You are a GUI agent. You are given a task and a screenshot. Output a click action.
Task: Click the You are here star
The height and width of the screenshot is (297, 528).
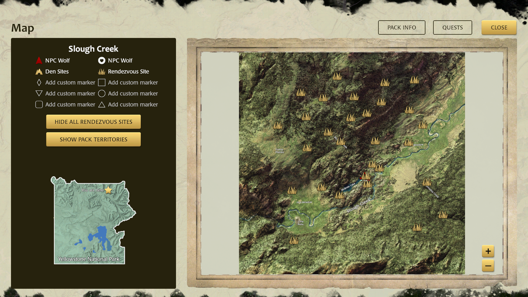108,190
